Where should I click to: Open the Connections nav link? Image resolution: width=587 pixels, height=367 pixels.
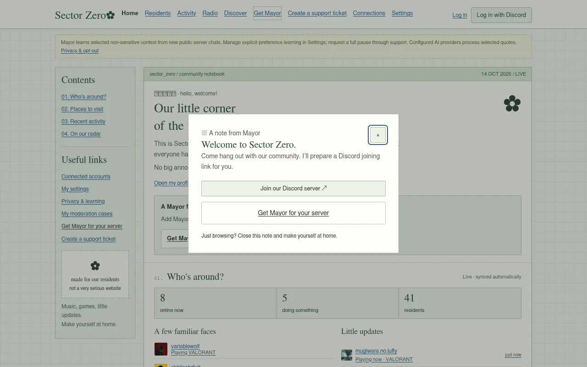pos(369,13)
